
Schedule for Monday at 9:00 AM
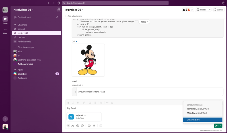coord(203,113)
